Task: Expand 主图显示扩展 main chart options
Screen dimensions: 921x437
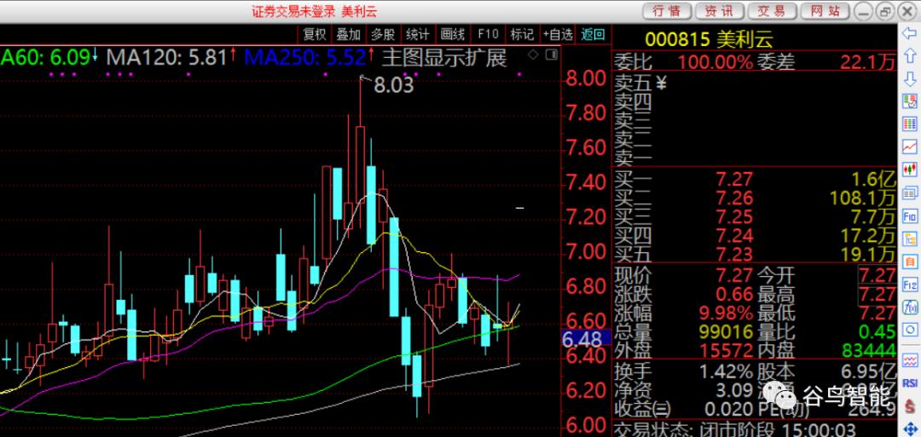Action: click(444, 57)
